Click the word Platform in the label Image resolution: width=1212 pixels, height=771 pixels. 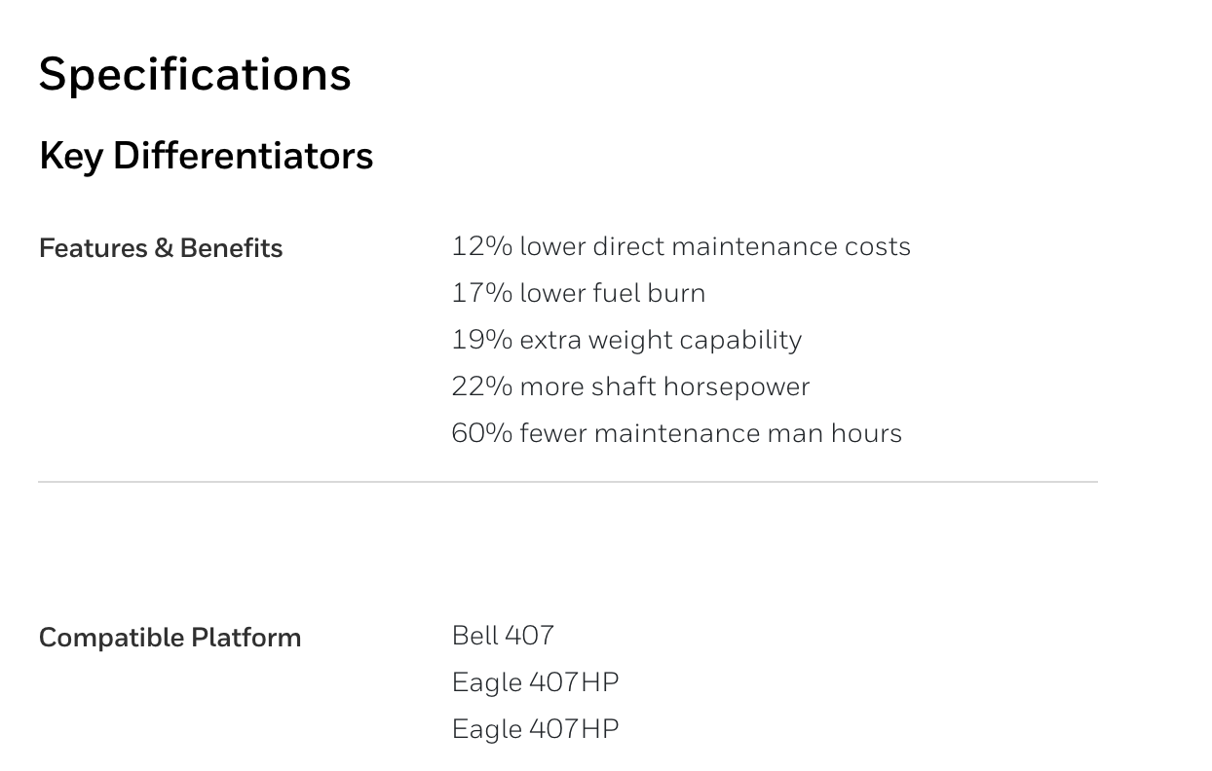[x=246, y=638]
